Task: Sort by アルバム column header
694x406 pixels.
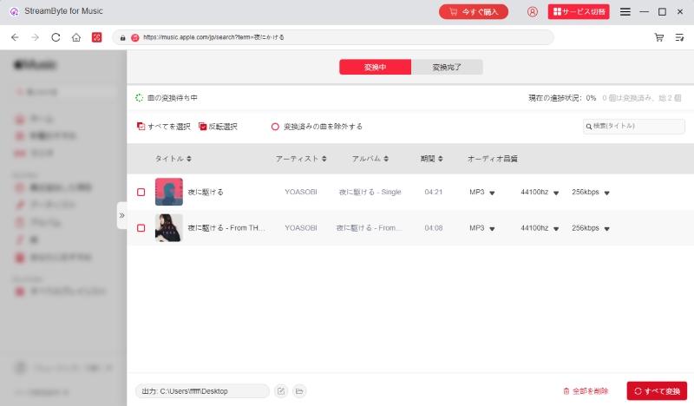Action: (370, 159)
